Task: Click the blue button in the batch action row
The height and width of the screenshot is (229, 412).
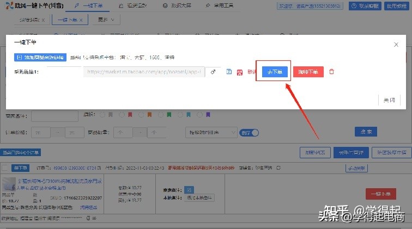Action: (351, 152)
